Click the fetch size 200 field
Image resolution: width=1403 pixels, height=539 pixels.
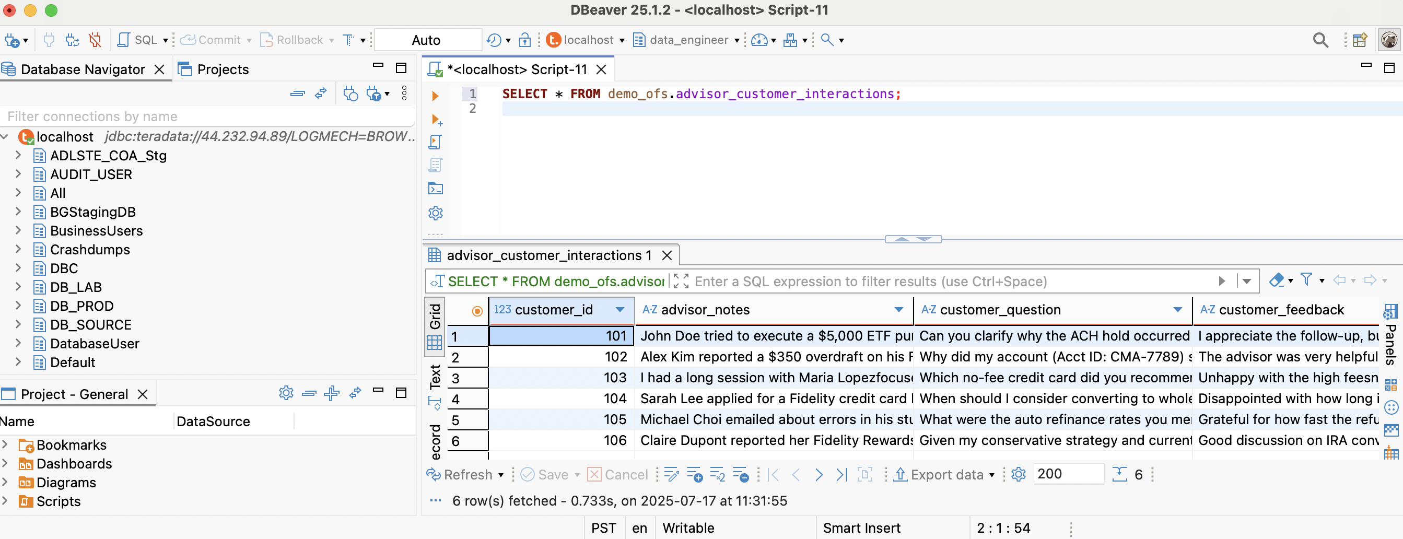pos(1069,474)
